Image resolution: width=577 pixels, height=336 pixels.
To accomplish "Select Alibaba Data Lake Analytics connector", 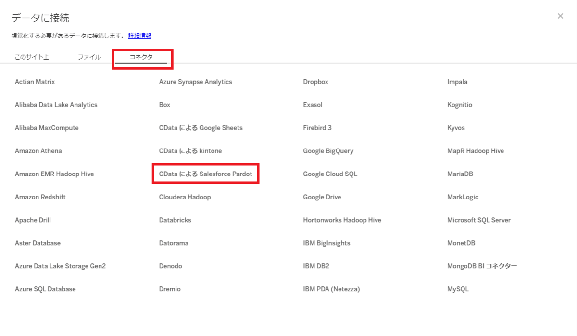I will [56, 105].
